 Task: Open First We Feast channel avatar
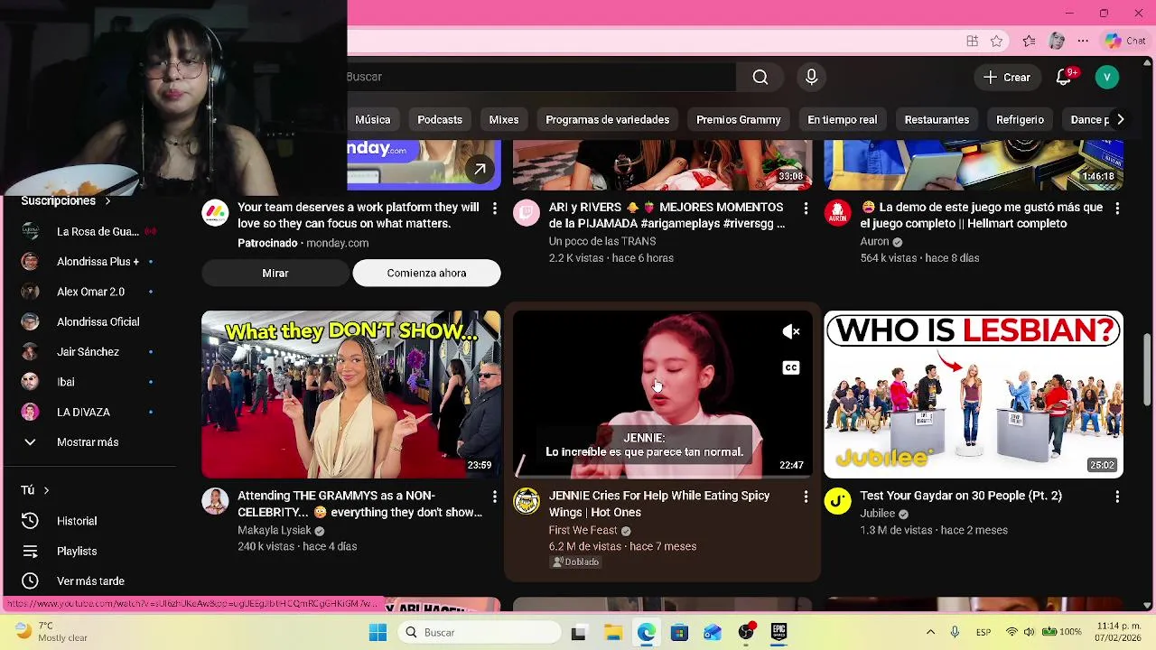(x=527, y=501)
